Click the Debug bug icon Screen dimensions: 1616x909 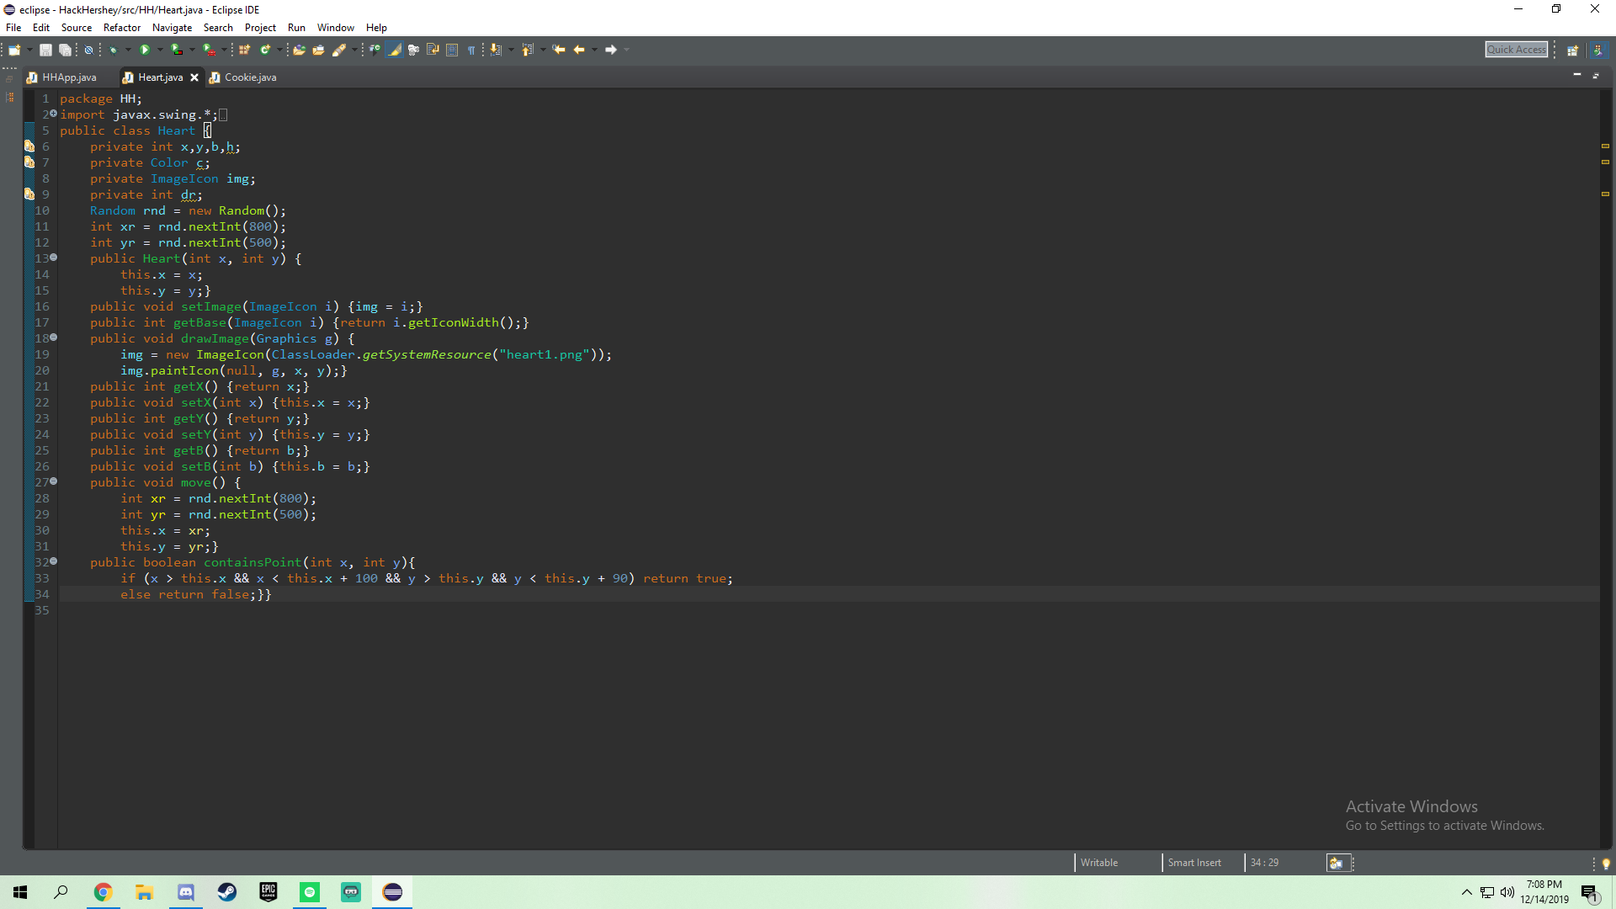(x=113, y=50)
